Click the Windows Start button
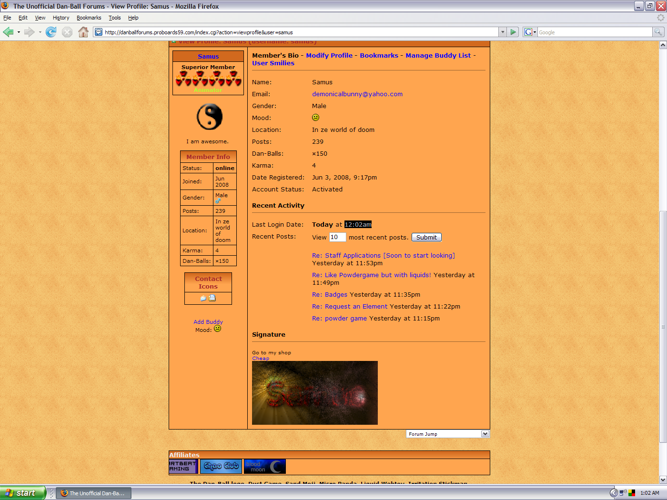This screenshot has height=500, width=667. click(23, 493)
